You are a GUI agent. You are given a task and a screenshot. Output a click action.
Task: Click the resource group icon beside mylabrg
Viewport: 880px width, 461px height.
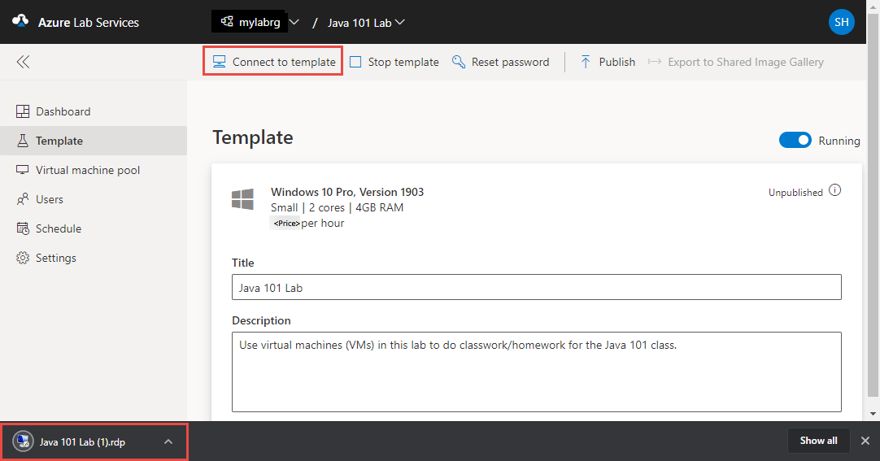click(x=227, y=21)
